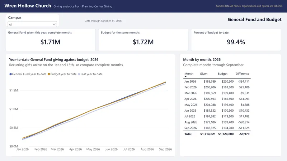Click the $182,875 given value
The width and height of the screenshot is (287, 161).
[x=210, y=128]
